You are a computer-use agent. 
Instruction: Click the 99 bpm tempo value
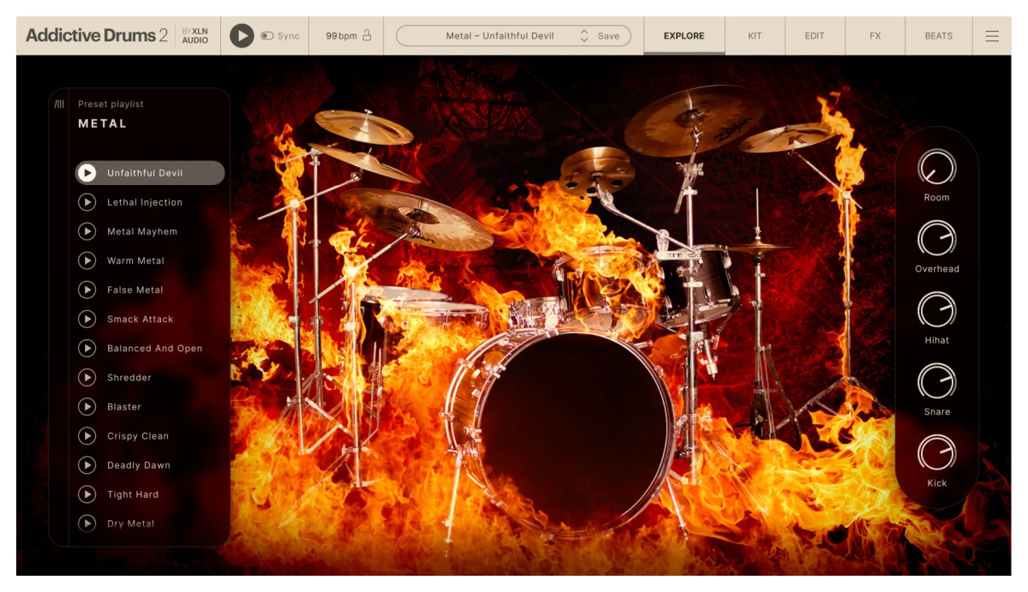point(341,36)
